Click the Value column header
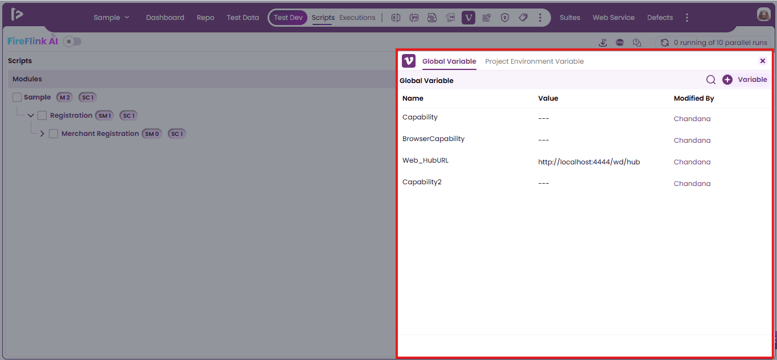 548,98
